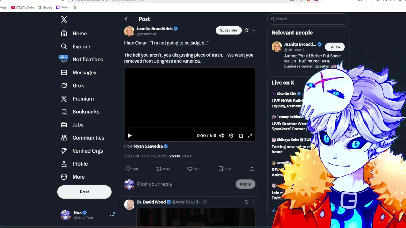Open Ryan Saavedra source link
The height and width of the screenshot is (228, 406).
tap(148, 146)
